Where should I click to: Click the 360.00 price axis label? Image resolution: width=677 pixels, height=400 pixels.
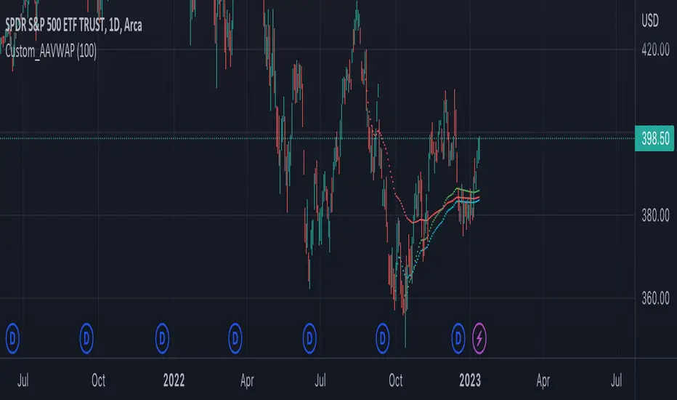coord(655,298)
